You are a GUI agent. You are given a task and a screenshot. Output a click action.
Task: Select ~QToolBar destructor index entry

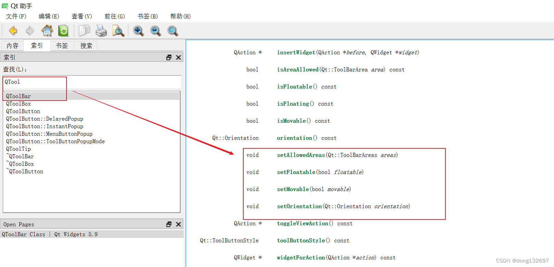[20, 157]
